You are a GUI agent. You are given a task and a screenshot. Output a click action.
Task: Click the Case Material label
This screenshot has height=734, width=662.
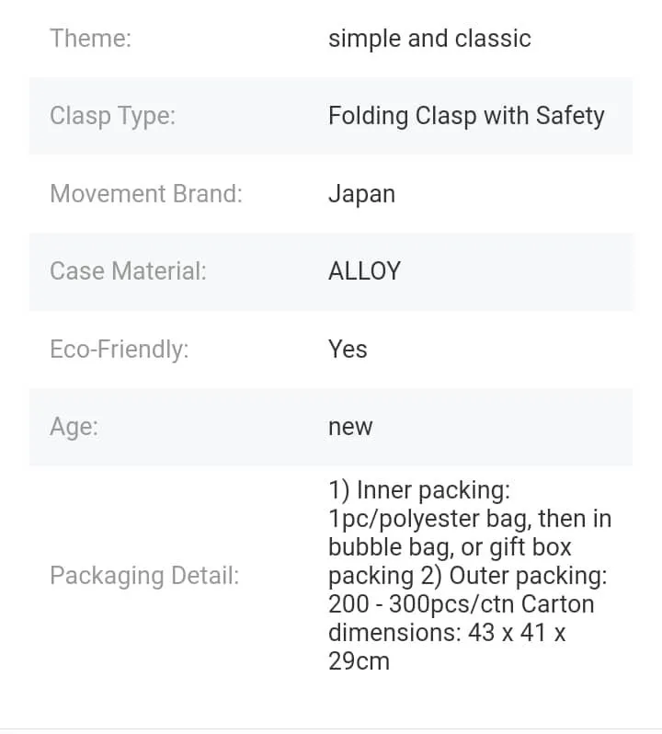click(128, 271)
